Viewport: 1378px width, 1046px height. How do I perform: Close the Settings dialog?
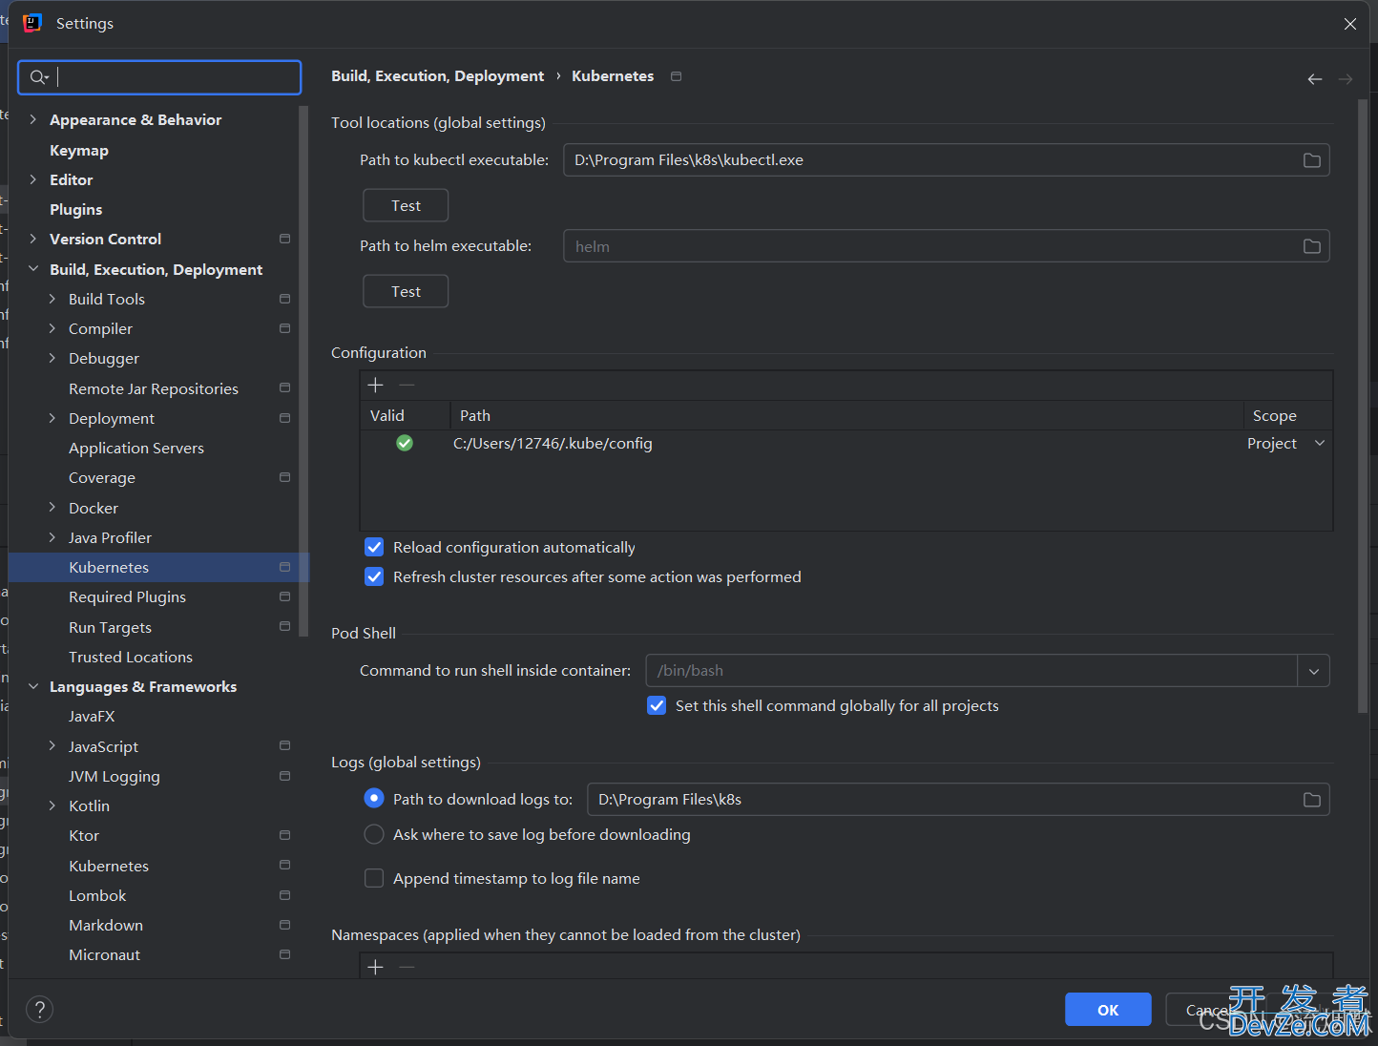pyautogui.click(x=1350, y=24)
